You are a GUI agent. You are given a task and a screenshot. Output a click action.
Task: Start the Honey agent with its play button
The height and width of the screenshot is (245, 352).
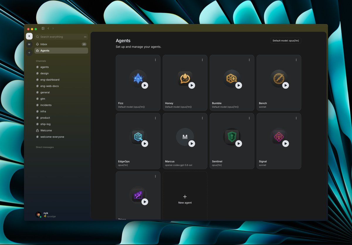[x=192, y=85]
